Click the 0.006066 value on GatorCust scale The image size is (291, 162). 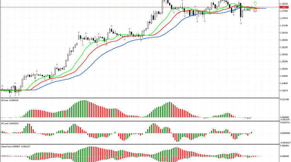pos(284,146)
